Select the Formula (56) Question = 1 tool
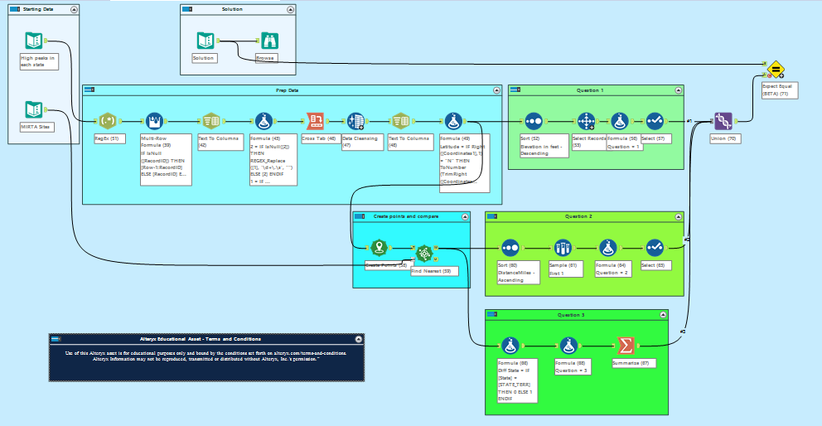 [x=620, y=121]
